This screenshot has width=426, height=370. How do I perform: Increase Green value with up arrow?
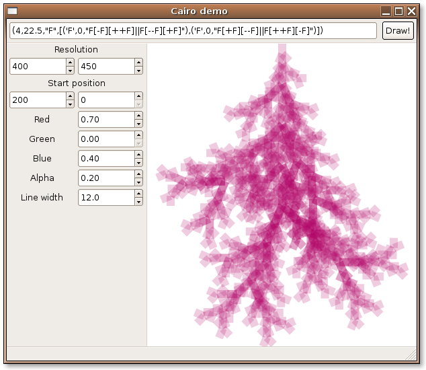(x=138, y=135)
